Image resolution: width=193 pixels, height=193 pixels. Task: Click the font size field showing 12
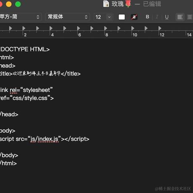pyautogui.click(x=100, y=17)
